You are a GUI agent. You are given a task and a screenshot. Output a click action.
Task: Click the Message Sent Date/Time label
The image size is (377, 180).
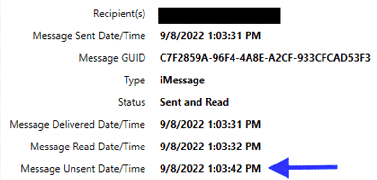tap(89, 36)
